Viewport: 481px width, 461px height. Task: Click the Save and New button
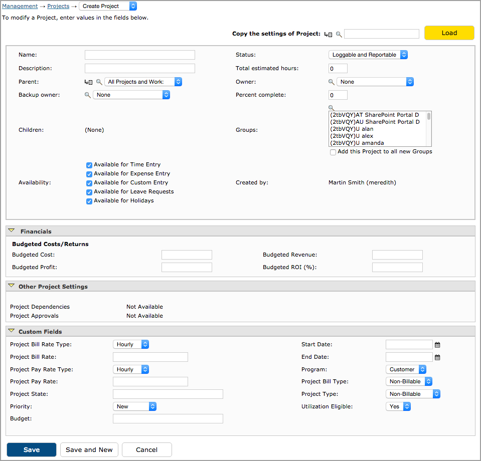[89, 449]
